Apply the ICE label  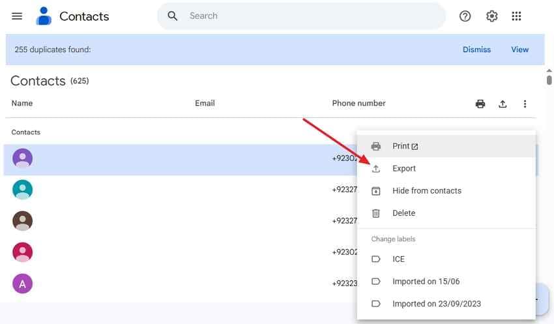[446, 259]
